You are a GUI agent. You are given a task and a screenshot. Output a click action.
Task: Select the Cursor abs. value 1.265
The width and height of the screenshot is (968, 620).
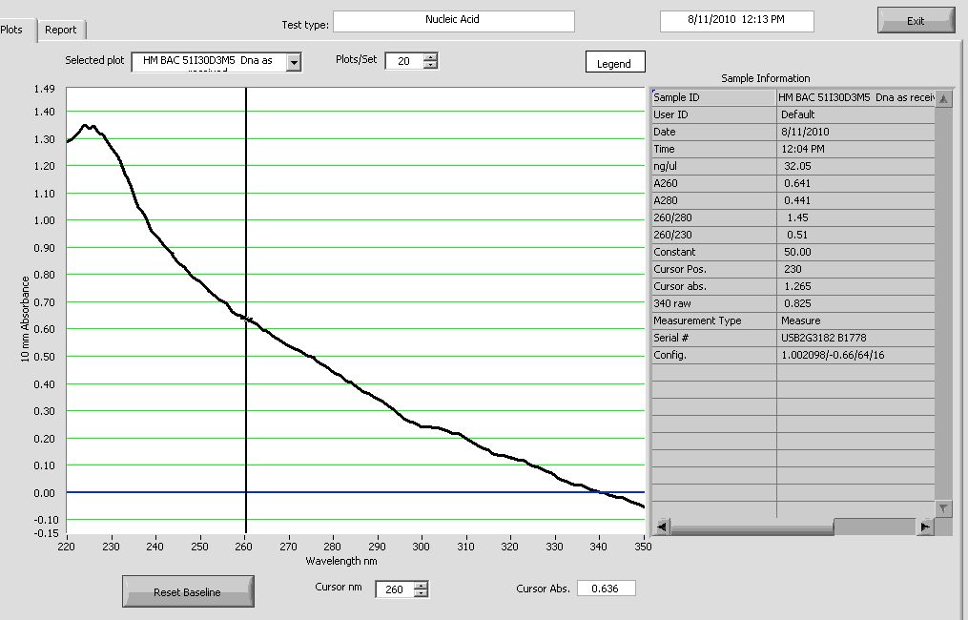point(855,286)
